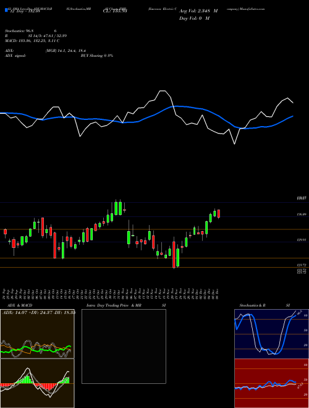
Task: Click the blue 12 Day legend square
Action: click(x=6, y=11)
